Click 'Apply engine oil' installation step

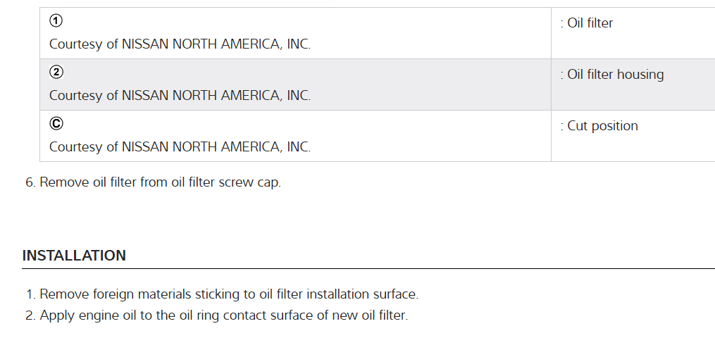pos(223,315)
